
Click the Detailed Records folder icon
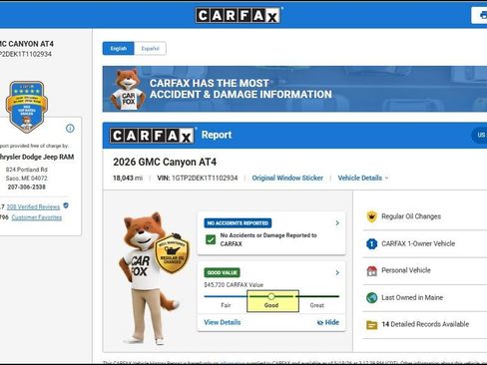pos(371,324)
